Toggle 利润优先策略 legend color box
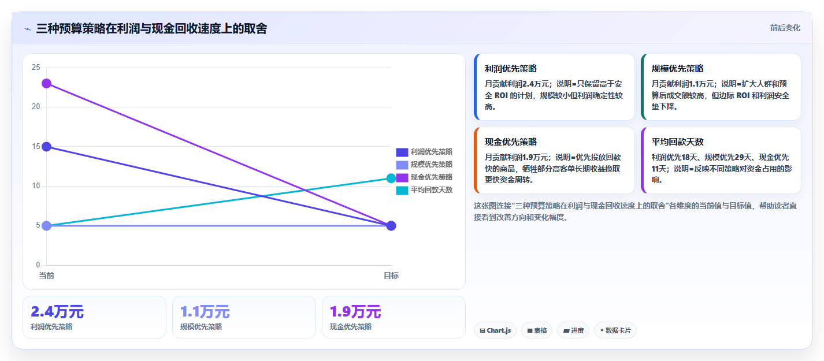The height and width of the screenshot is (361, 824). [402, 152]
